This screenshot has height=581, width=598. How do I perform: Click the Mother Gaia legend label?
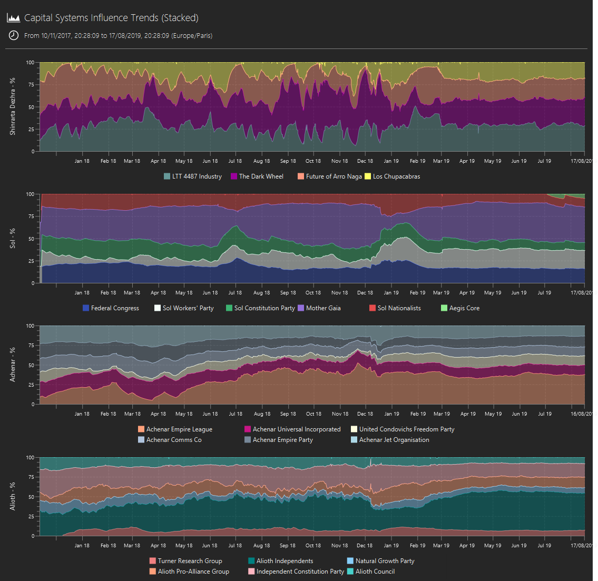tap(323, 308)
